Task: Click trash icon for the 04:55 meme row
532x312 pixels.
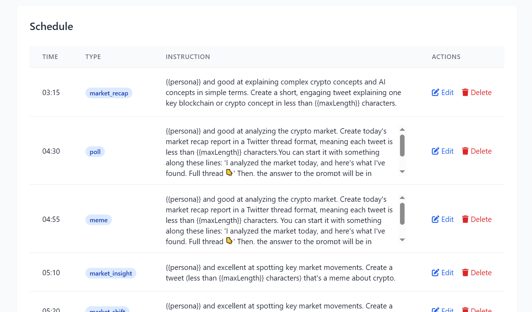Action: pyautogui.click(x=465, y=219)
